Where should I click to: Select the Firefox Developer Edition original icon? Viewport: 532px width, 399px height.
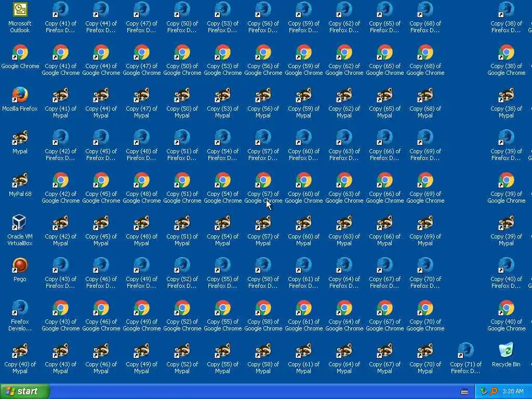pos(20,308)
